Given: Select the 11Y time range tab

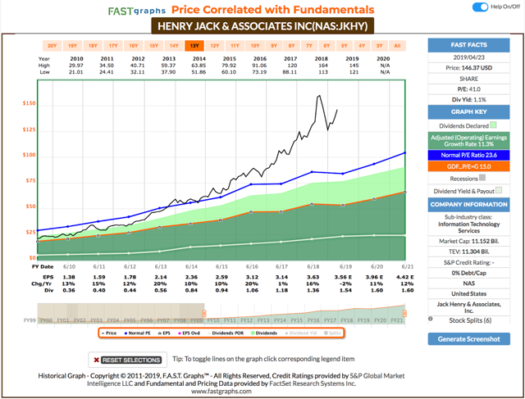Looking at the screenshot, I should coord(235,46).
